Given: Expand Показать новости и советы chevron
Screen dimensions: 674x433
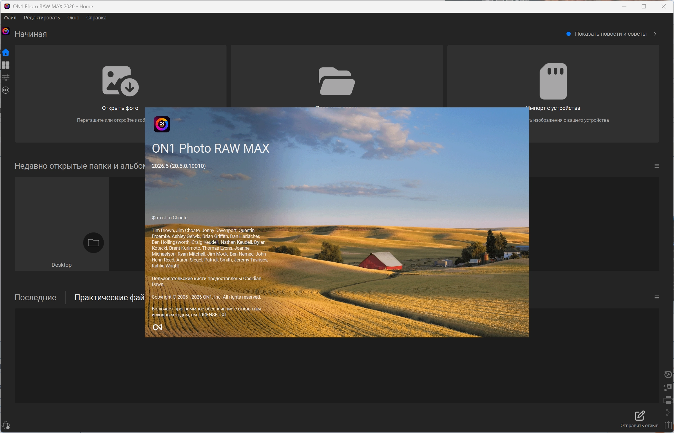Looking at the screenshot, I should point(655,34).
